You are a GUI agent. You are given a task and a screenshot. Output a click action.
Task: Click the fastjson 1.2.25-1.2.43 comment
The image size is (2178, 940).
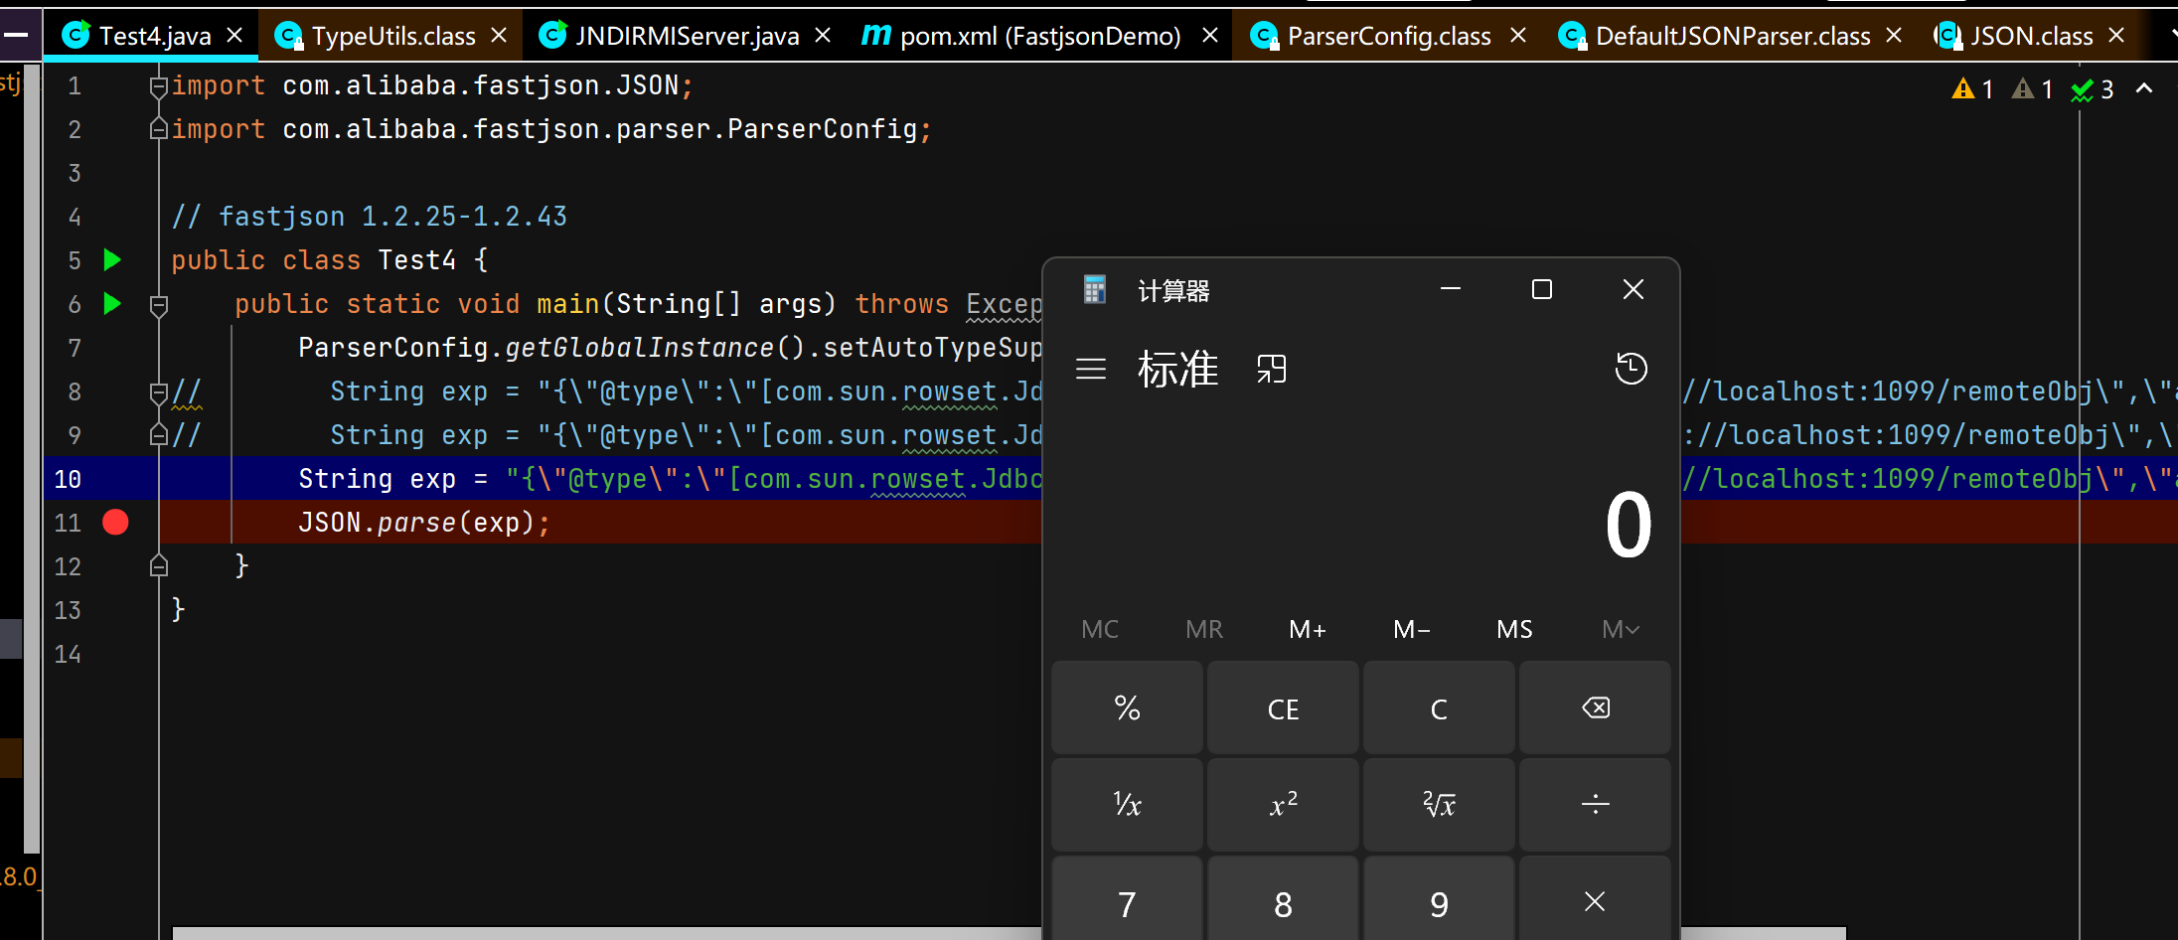[369, 217]
